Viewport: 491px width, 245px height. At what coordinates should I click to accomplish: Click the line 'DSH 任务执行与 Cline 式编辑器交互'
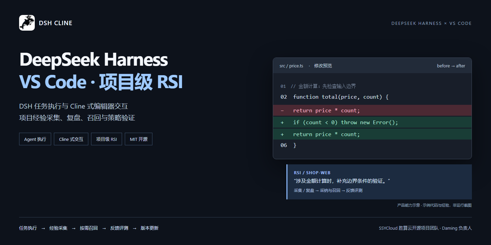tap(74, 106)
